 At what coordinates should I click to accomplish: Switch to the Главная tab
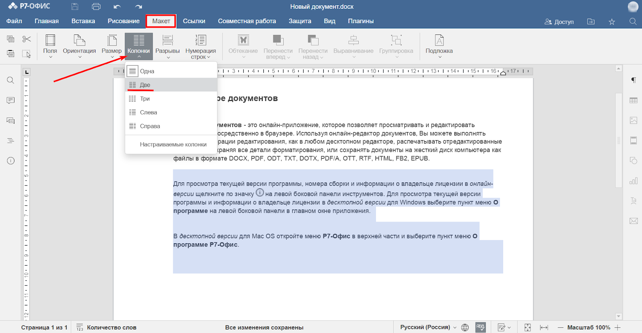(47, 21)
